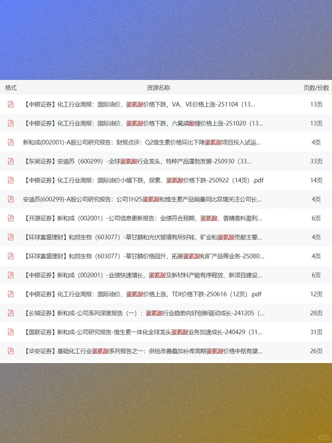Open the 国联证券 维生素一体化 report
This screenshot has height=443, width=332.
click(x=144, y=332)
